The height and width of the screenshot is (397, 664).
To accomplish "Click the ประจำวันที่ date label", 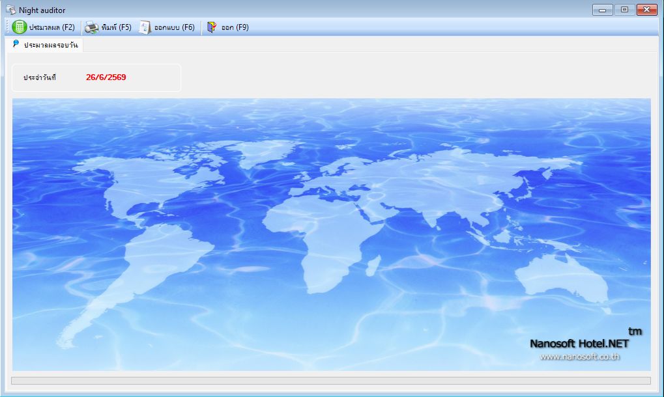I will coord(40,77).
